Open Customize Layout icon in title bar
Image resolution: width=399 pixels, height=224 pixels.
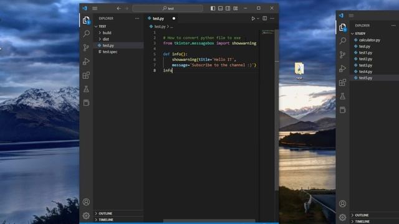[236, 8]
